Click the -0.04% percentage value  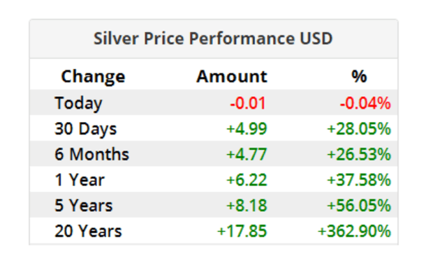click(x=365, y=103)
